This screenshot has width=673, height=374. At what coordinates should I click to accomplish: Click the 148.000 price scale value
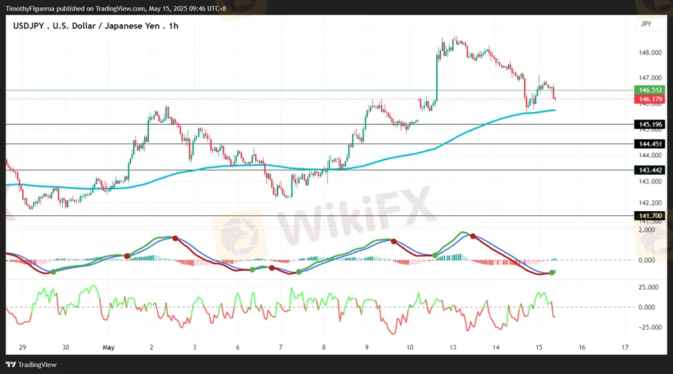(650, 52)
